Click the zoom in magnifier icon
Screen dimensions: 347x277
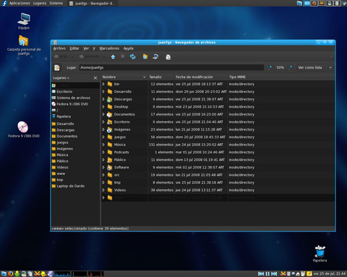click(290, 68)
